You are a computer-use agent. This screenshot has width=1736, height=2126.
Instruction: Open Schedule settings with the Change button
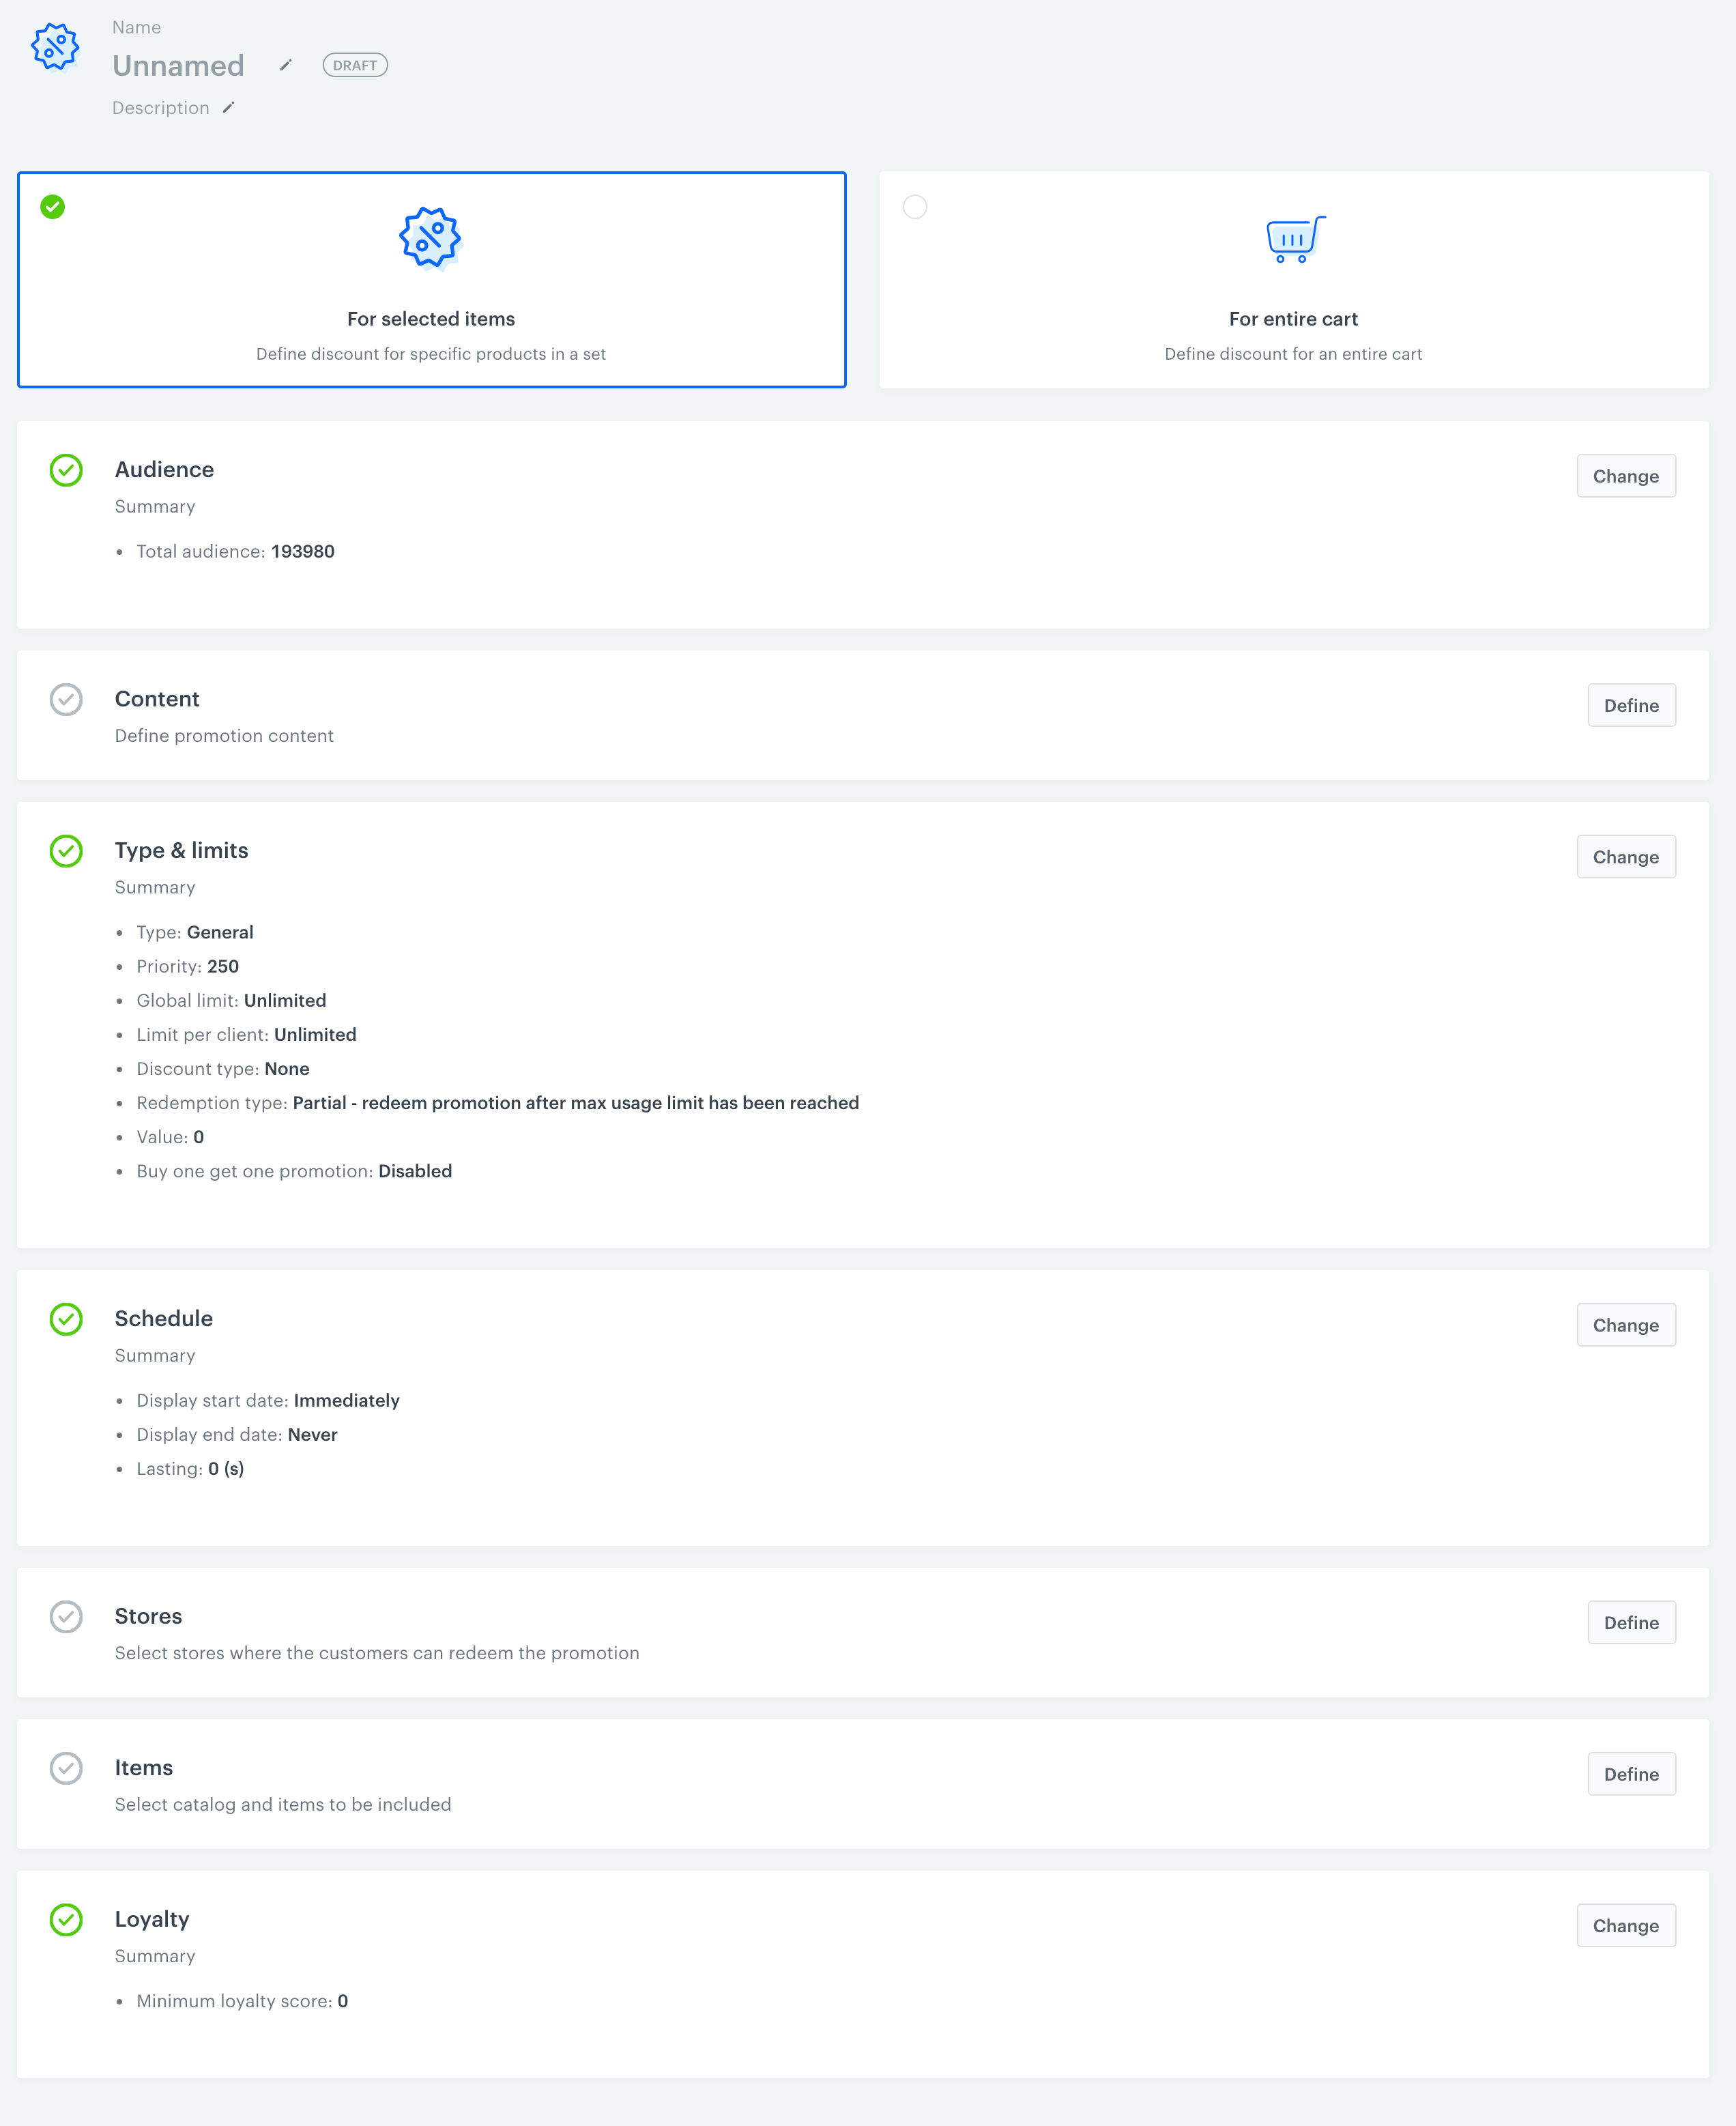(1625, 1325)
